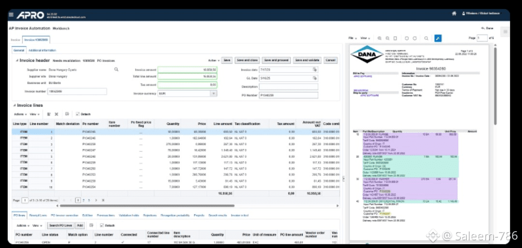
Task: Delete the selected invoice line with the X icon
Action: coord(57,114)
